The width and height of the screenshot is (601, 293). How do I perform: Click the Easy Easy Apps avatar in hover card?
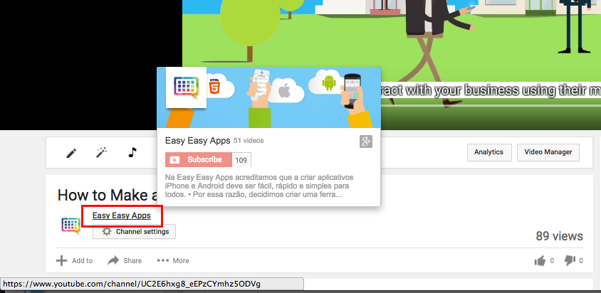[186, 87]
